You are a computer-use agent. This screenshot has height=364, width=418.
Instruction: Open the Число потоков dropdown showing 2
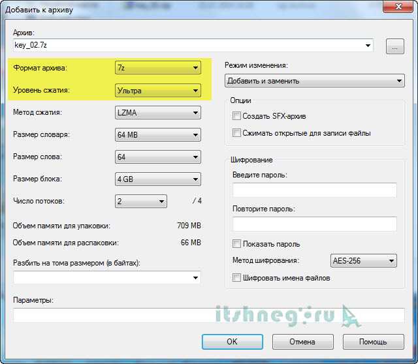pos(141,201)
